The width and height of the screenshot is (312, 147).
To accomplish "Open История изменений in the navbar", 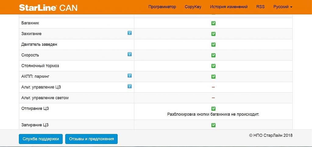I will coord(229,7).
